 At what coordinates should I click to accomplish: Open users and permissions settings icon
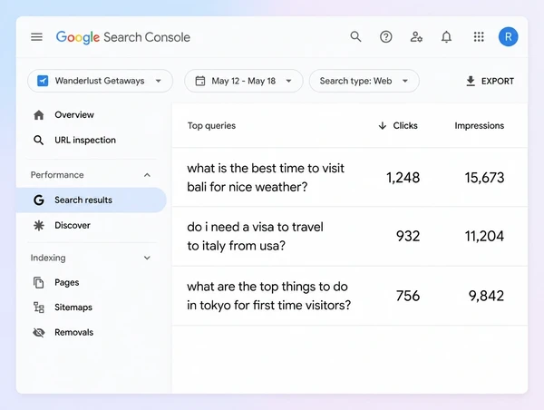coord(416,37)
